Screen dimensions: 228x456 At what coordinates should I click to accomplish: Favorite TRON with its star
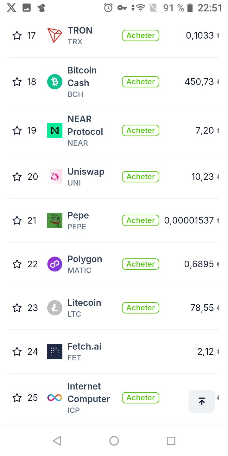17,35
